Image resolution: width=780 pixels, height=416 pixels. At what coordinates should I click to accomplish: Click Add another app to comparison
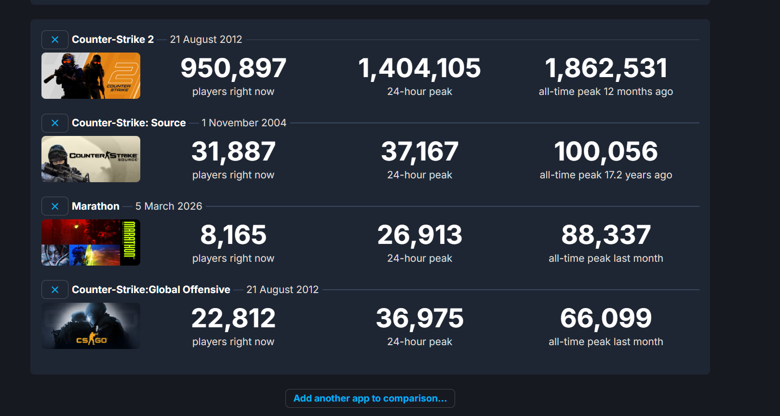370,398
